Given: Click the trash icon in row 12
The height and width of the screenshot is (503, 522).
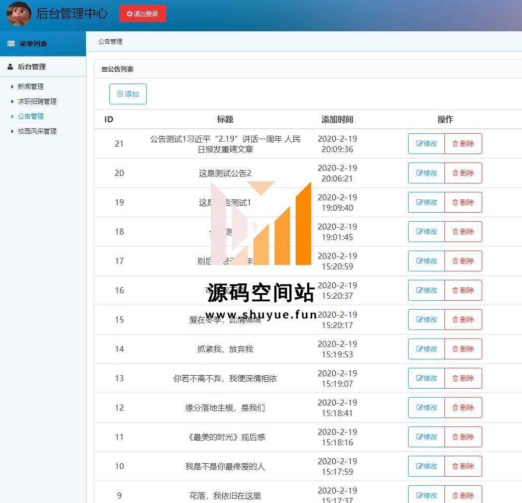Looking at the screenshot, I should (455, 408).
